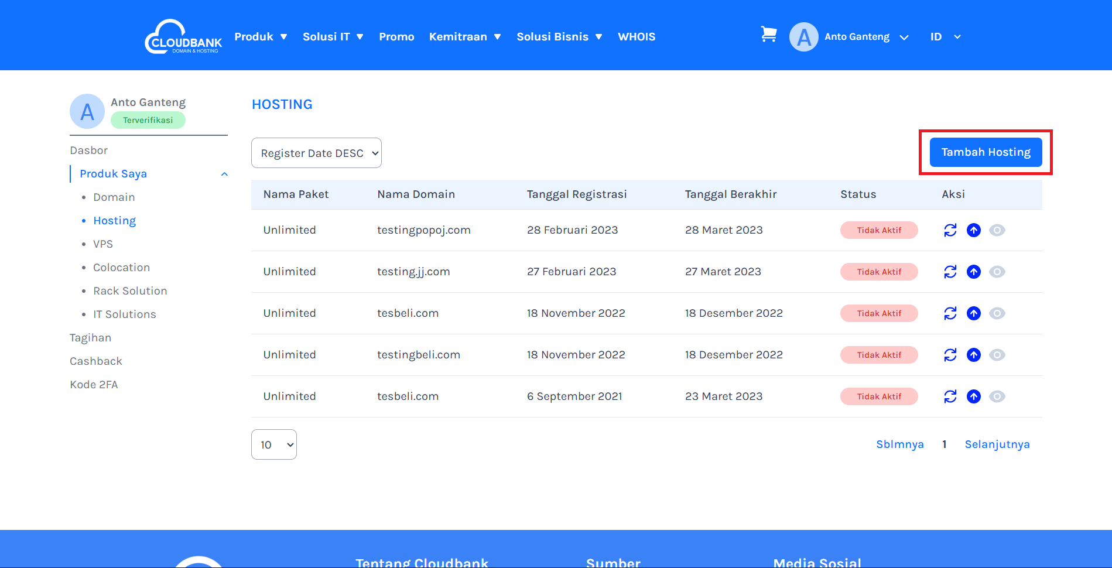The image size is (1112, 568).
Task: Toggle eye icon for testingbeli.com
Action: click(997, 355)
